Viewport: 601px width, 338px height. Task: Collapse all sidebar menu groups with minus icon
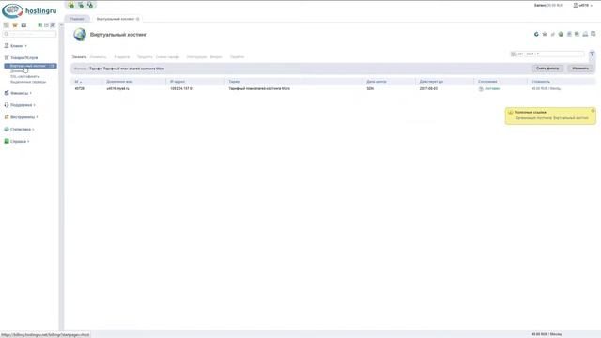[x=46, y=25]
